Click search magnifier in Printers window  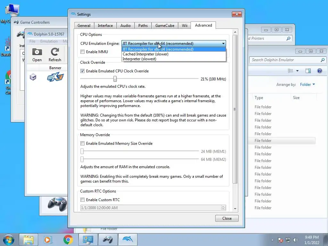(x=288, y=38)
